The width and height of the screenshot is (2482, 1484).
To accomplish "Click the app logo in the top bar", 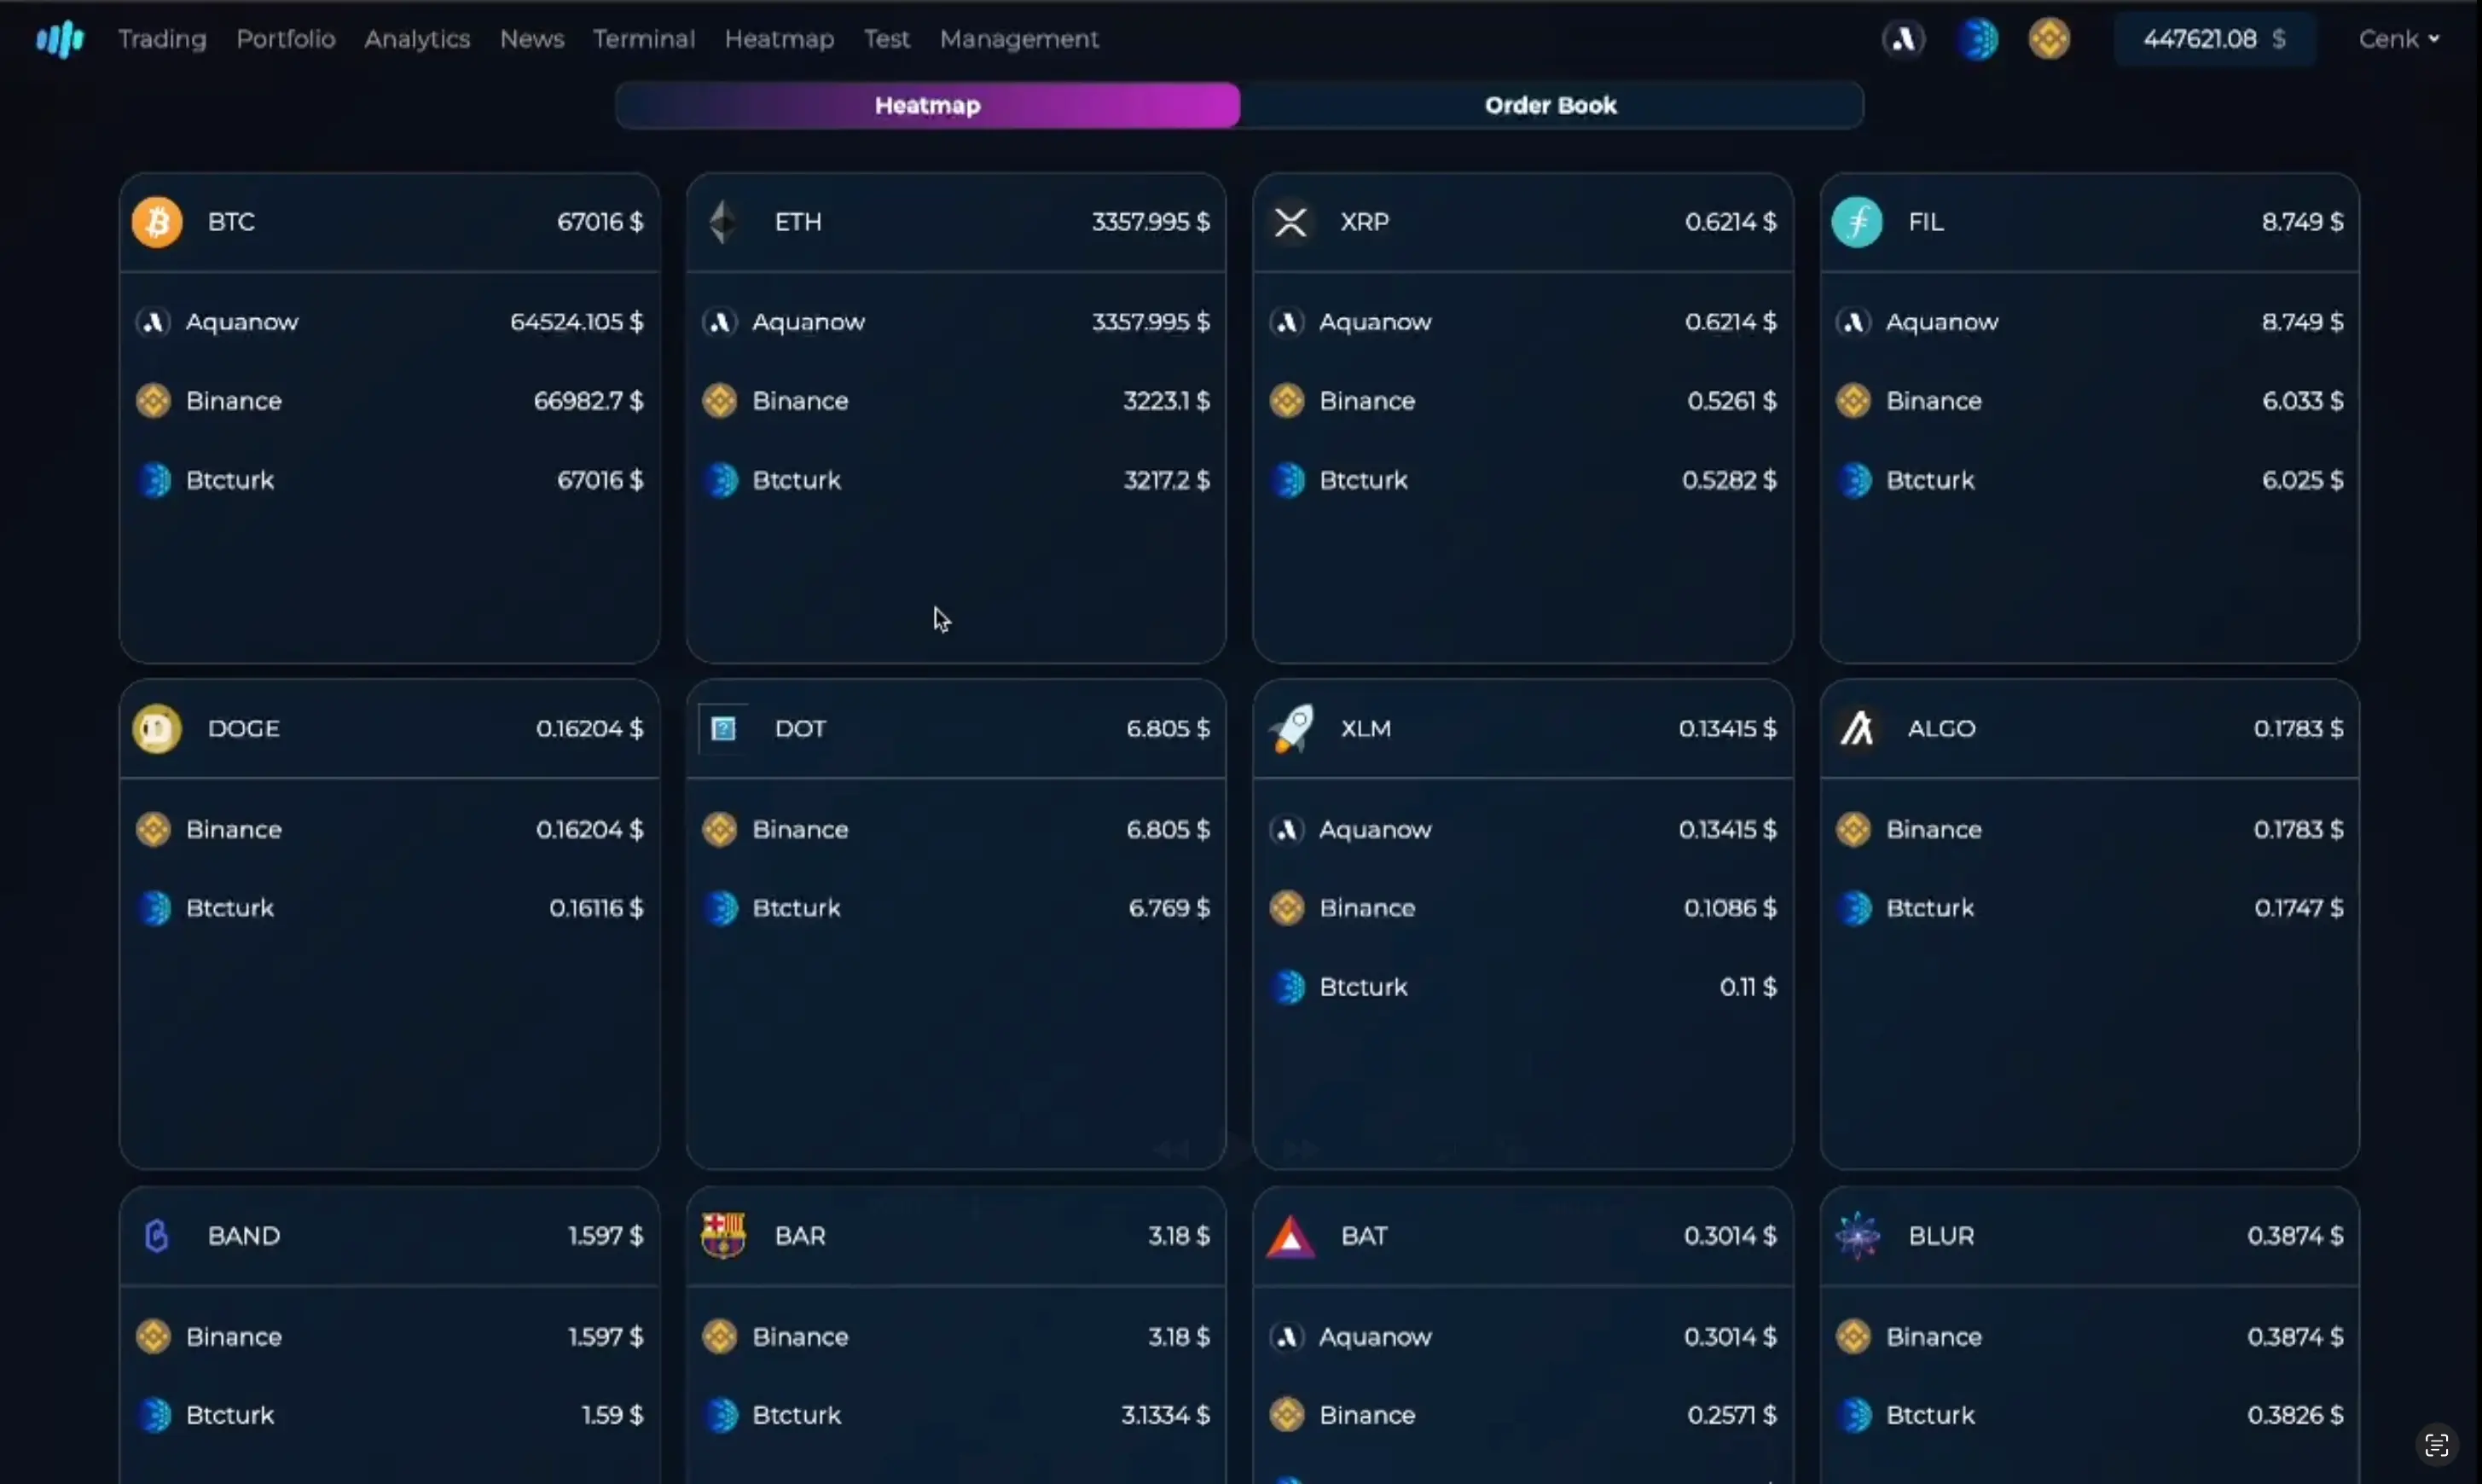I will (x=60, y=39).
